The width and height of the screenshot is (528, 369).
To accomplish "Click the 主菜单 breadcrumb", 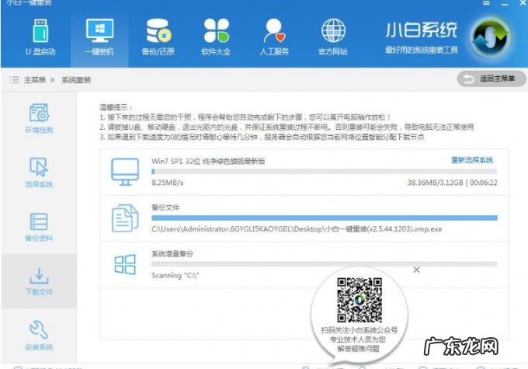I will coord(35,80).
